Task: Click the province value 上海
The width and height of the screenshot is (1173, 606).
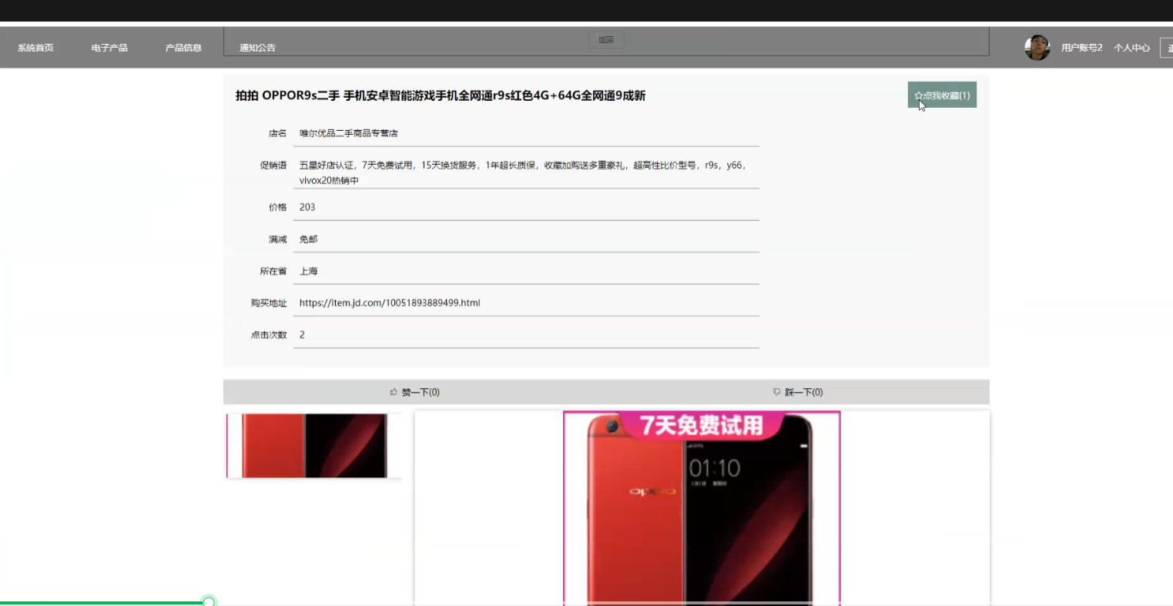Action: (308, 271)
